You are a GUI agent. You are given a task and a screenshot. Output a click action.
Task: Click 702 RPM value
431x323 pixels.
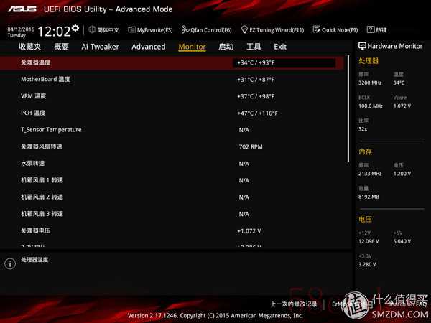pyautogui.click(x=251, y=147)
